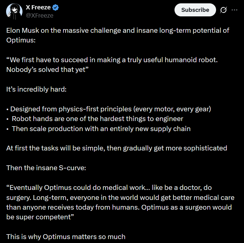Open the Grok explain-post icon

[223, 10]
